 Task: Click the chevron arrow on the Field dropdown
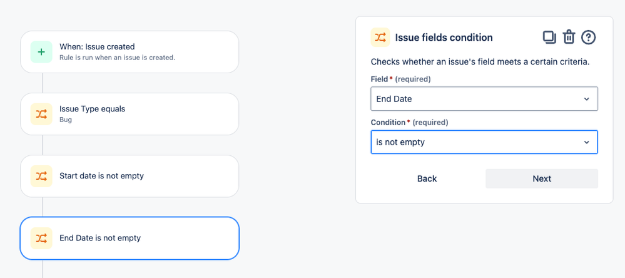point(586,99)
